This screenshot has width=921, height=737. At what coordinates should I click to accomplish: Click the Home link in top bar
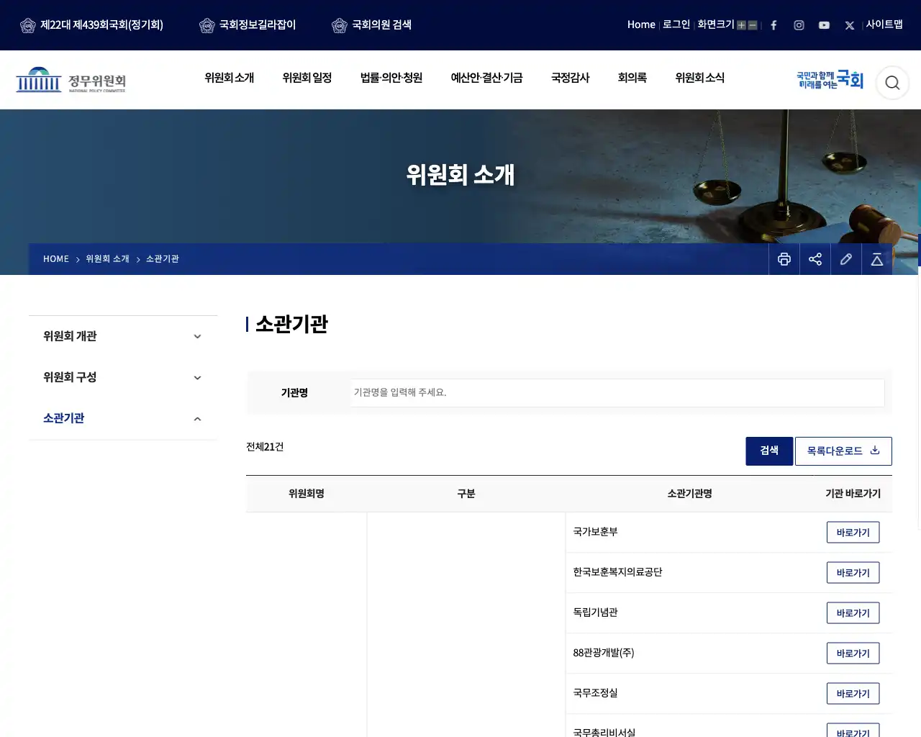[641, 24]
